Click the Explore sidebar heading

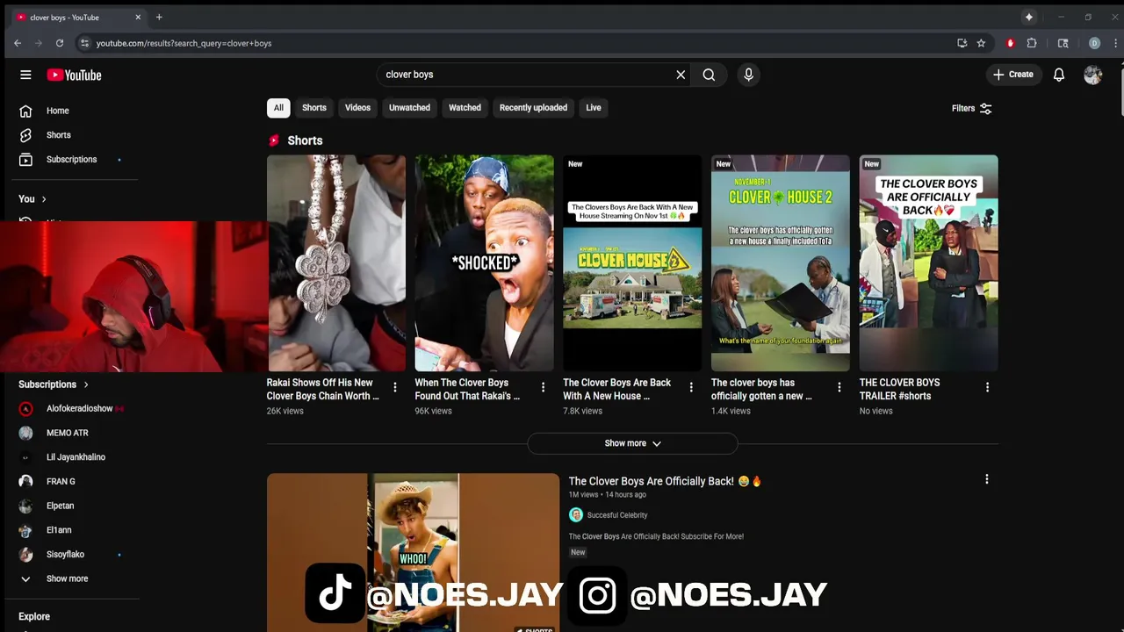[34, 616]
